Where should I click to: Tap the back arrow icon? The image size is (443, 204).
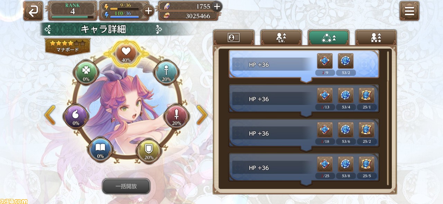(33, 11)
